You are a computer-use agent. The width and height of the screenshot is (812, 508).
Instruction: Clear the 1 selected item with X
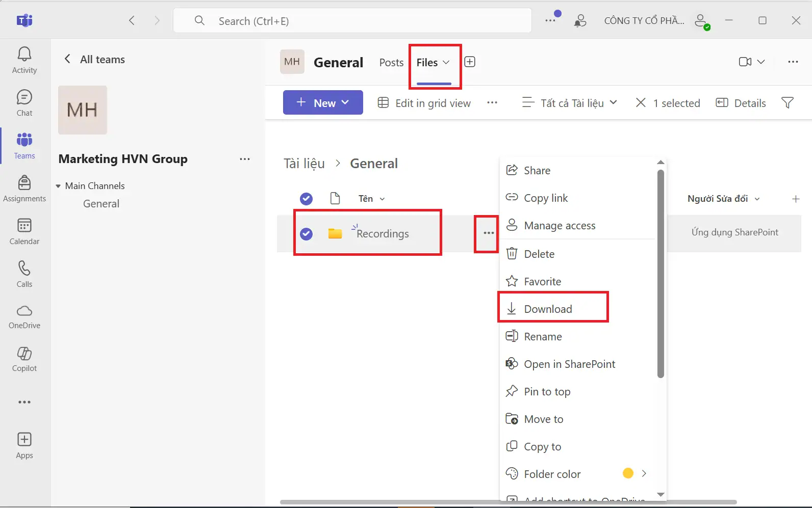click(x=641, y=103)
